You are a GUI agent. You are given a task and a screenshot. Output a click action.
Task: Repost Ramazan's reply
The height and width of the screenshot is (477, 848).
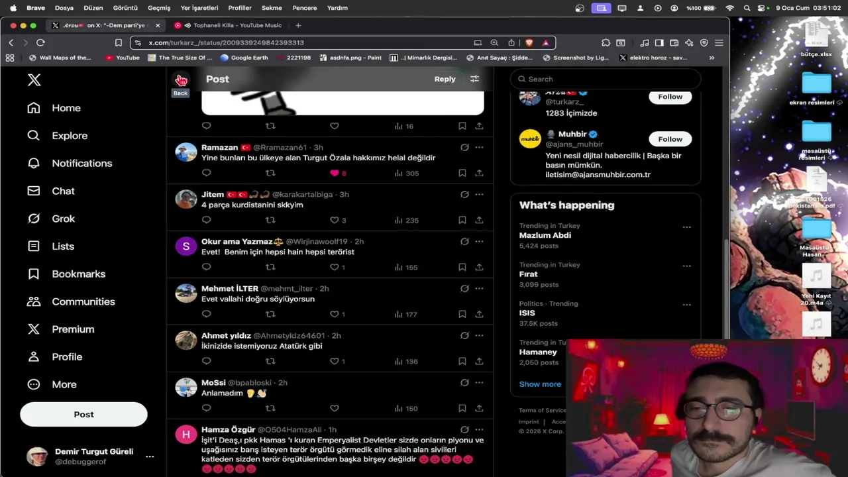tap(270, 173)
